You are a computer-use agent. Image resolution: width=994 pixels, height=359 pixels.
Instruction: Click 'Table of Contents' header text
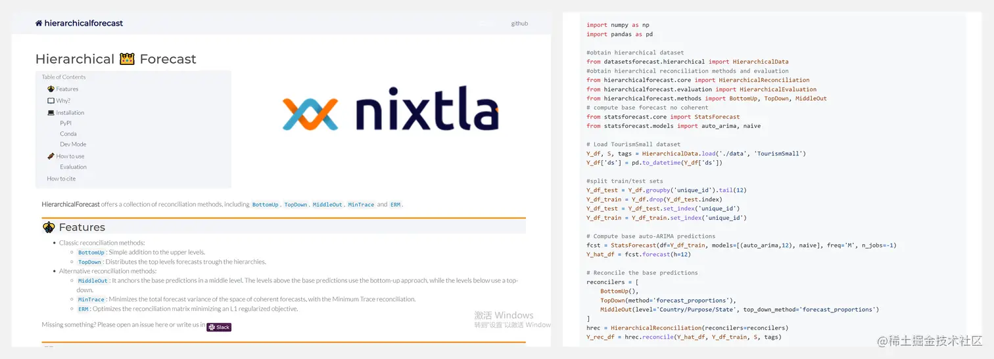(64, 77)
